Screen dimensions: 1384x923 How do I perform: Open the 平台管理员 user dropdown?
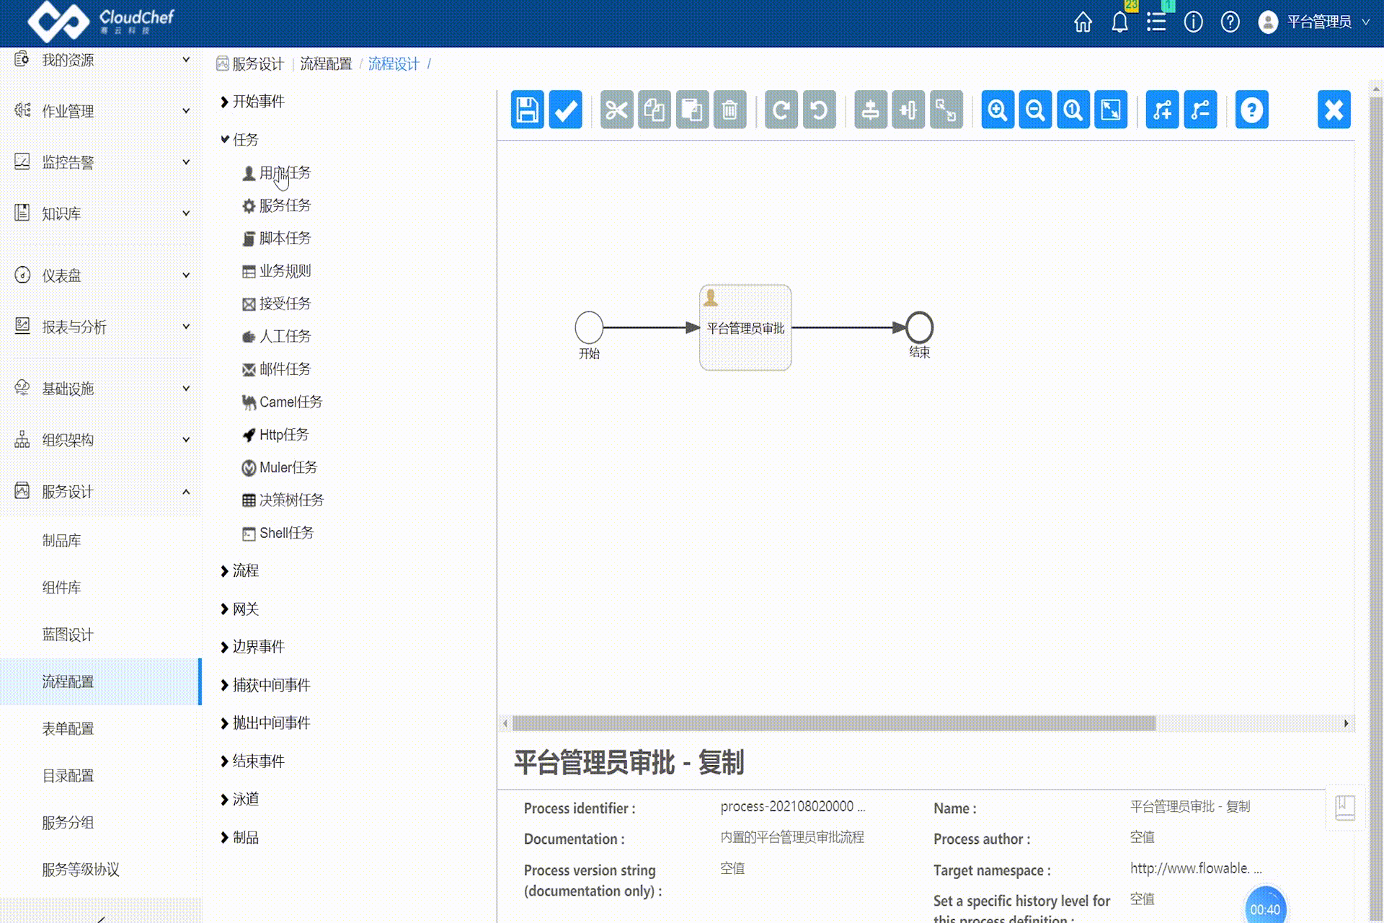1314,22
